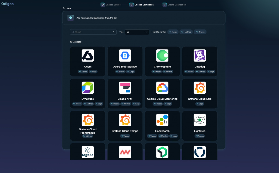Click Traces tag on Lightstep card
The height and width of the screenshot is (173, 279).
[200, 136]
